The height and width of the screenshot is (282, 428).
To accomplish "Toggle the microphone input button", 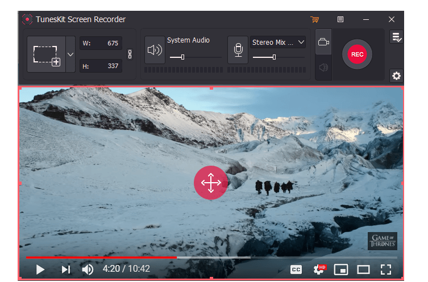I will [238, 50].
